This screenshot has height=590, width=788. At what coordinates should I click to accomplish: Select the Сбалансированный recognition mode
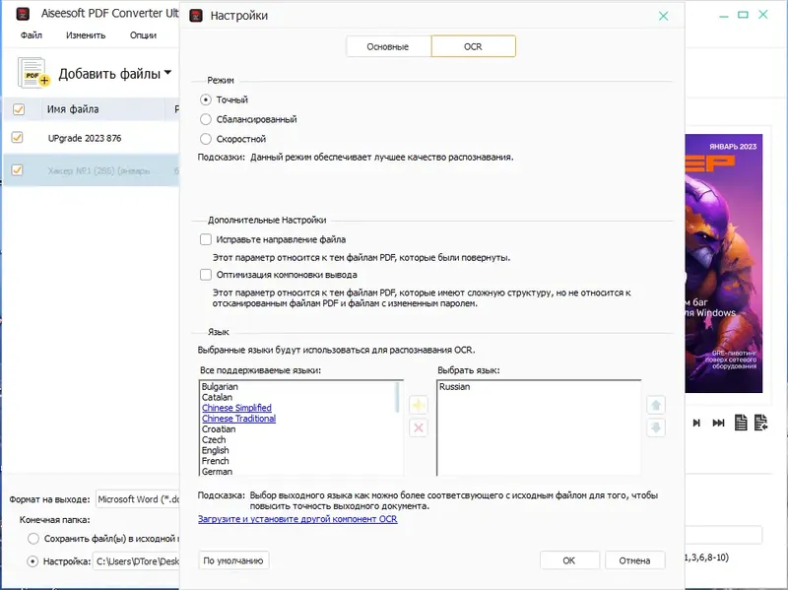[207, 118]
